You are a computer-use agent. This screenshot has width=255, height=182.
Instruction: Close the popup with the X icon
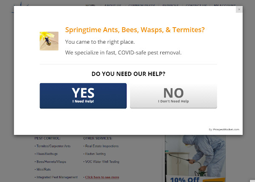pyautogui.click(x=239, y=9)
